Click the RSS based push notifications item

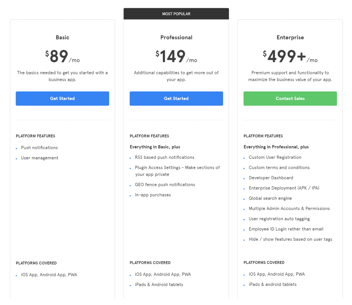point(164,157)
